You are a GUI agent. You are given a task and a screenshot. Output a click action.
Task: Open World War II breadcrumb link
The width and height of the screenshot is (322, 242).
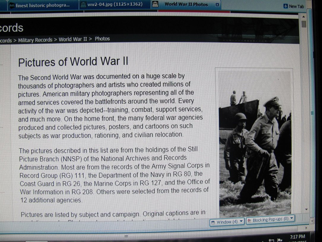tap(73, 39)
